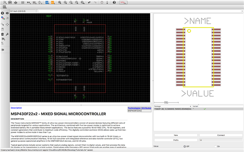Select the Value Off radio button
This screenshot has height=152, width=244.
point(185,146)
